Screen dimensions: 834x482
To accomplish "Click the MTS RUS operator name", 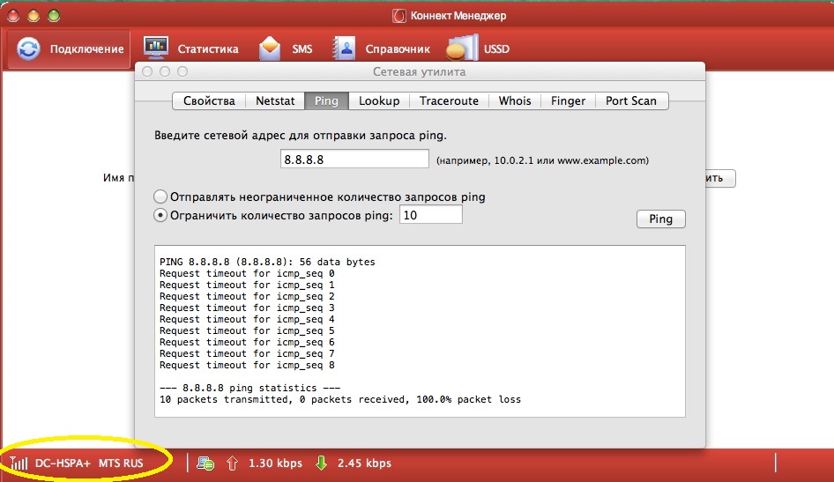I will tap(121, 463).
